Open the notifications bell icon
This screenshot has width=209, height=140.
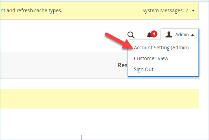pyautogui.click(x=149, y=35)
